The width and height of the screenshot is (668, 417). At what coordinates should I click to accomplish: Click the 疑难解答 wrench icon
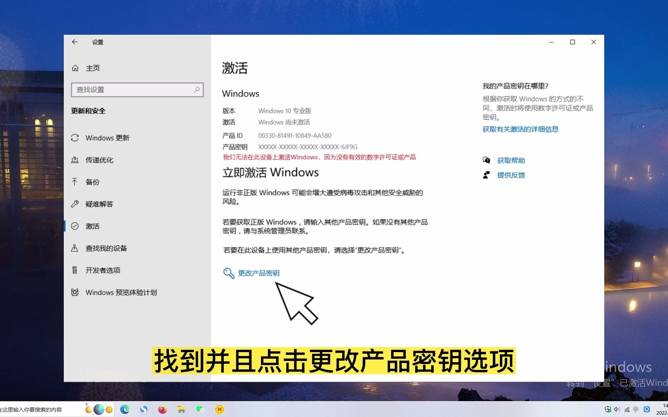click(x=75, y=204)
